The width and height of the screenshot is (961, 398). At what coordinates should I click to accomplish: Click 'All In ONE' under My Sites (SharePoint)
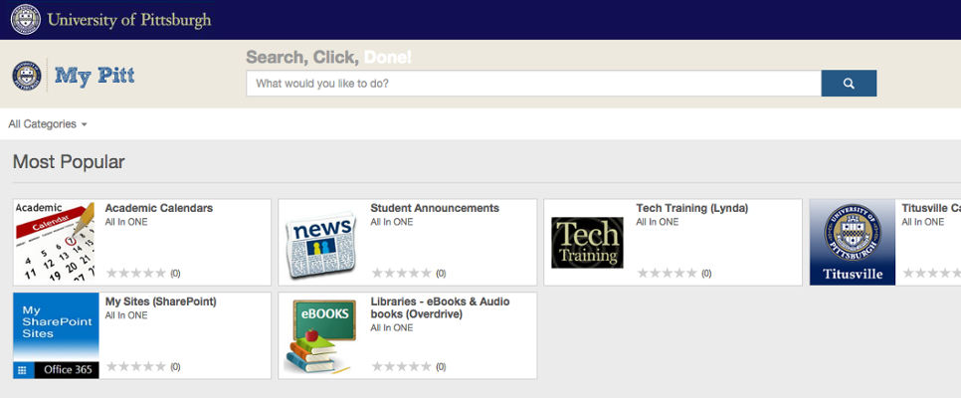click(x=126, y=315)
